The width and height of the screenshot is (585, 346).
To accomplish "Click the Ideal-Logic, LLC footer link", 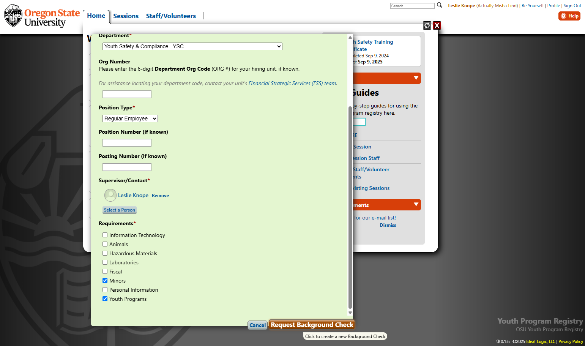I will (541, 341).
